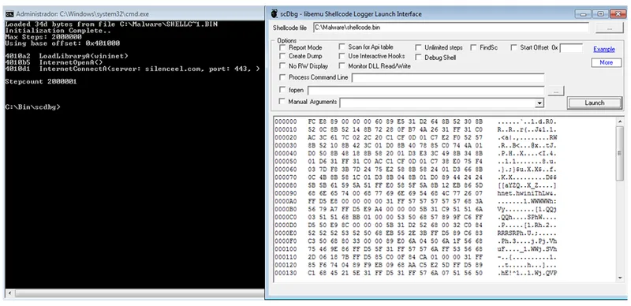
Task: Click the C:\Bin\scdbg> prompt line
Action: (x=32, y=107)
